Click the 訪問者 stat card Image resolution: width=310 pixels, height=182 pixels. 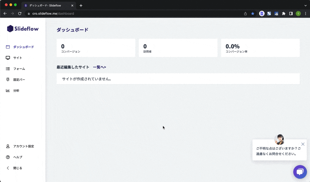click(178, 48)
